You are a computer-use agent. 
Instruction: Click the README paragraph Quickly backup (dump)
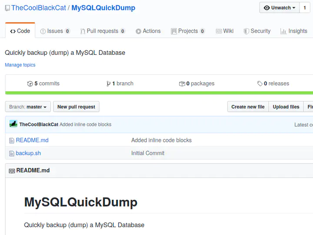pos(84,225)
